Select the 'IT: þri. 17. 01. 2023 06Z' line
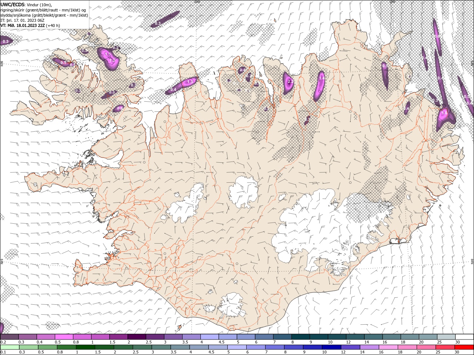This screenshot has height=355, width=474. pyautogui.click(x=23, y=20)
